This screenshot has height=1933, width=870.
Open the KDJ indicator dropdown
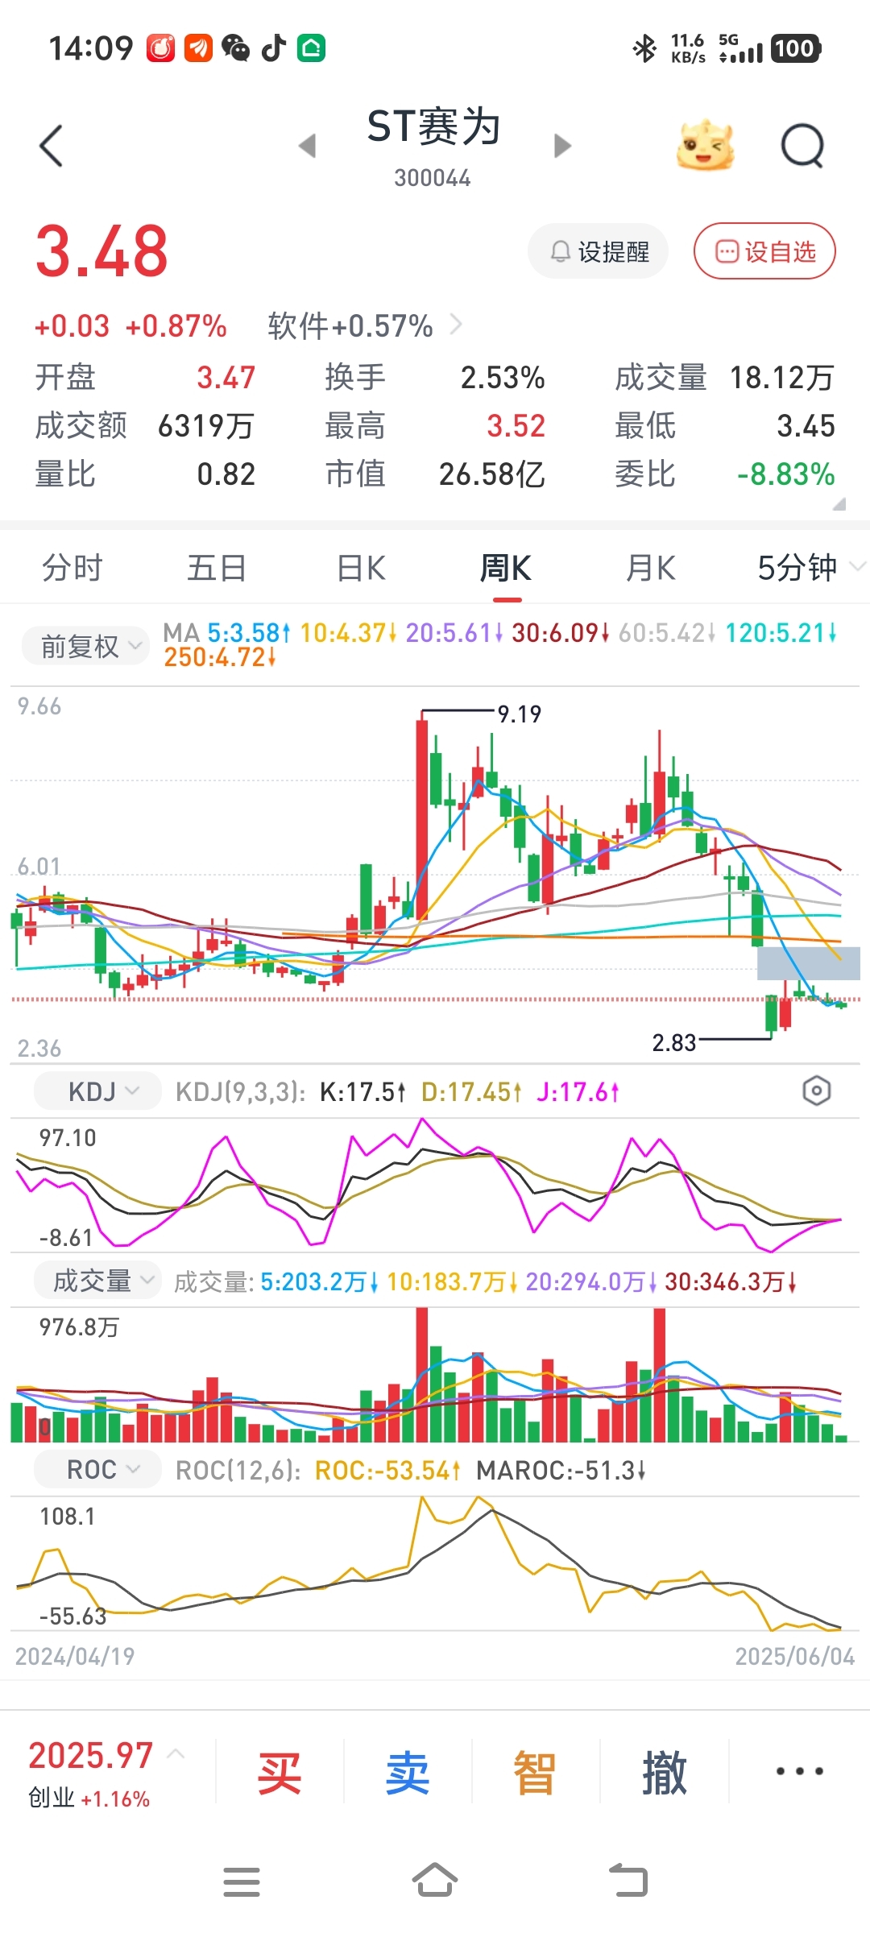pos(98,1092)
